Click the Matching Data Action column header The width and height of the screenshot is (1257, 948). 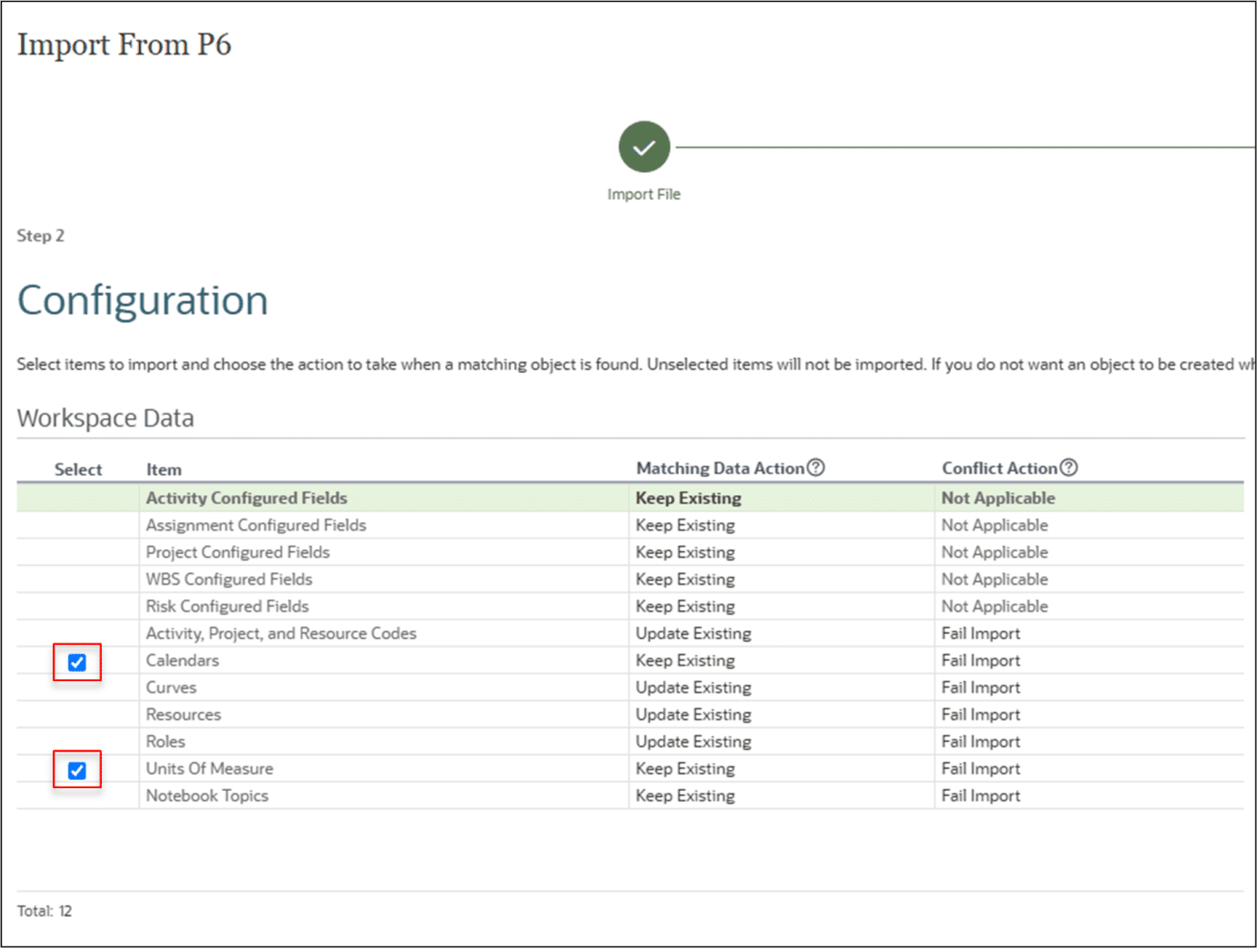click(x=719, y=469)
